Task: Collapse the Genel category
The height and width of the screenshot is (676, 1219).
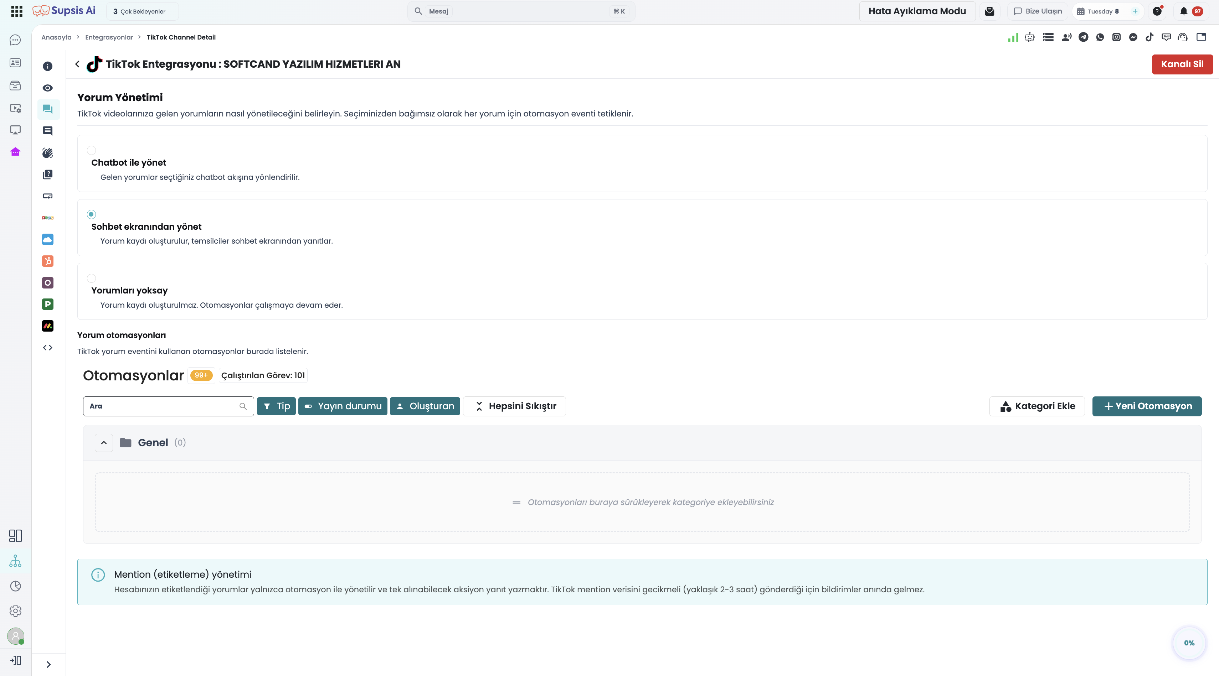Action: [104, 443]
